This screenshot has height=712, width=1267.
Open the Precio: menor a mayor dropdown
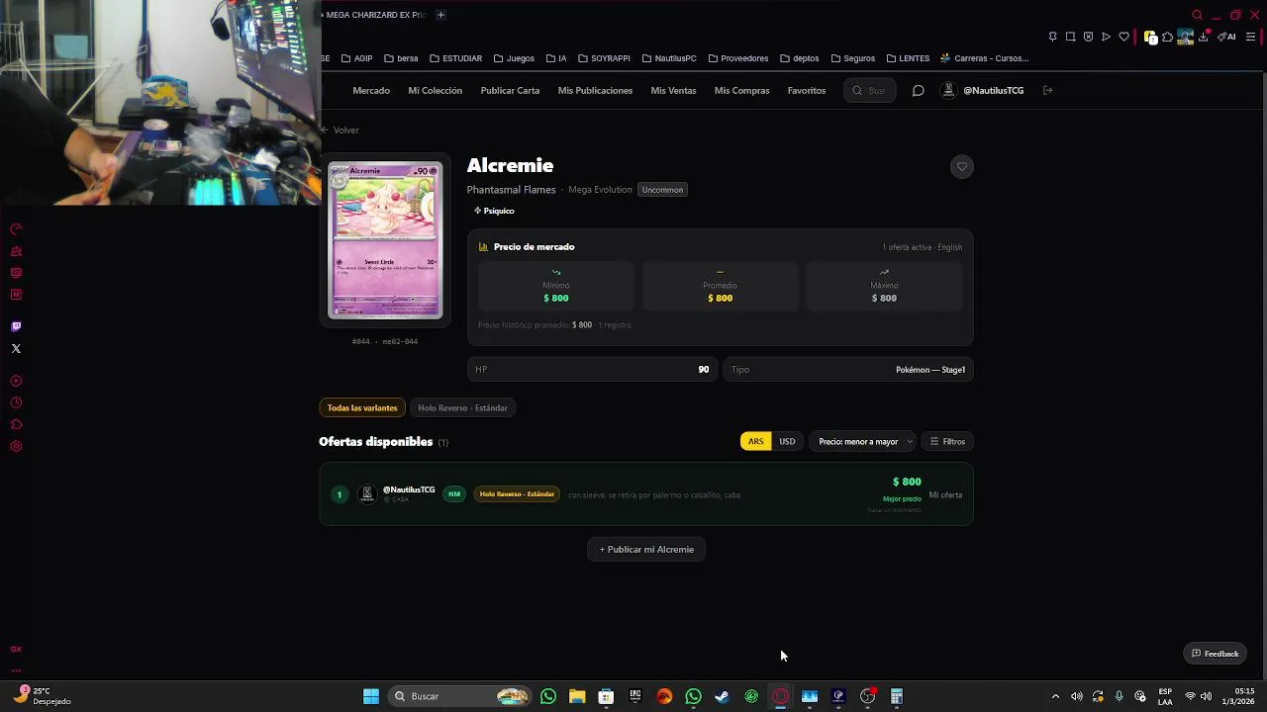coord(863,441)
